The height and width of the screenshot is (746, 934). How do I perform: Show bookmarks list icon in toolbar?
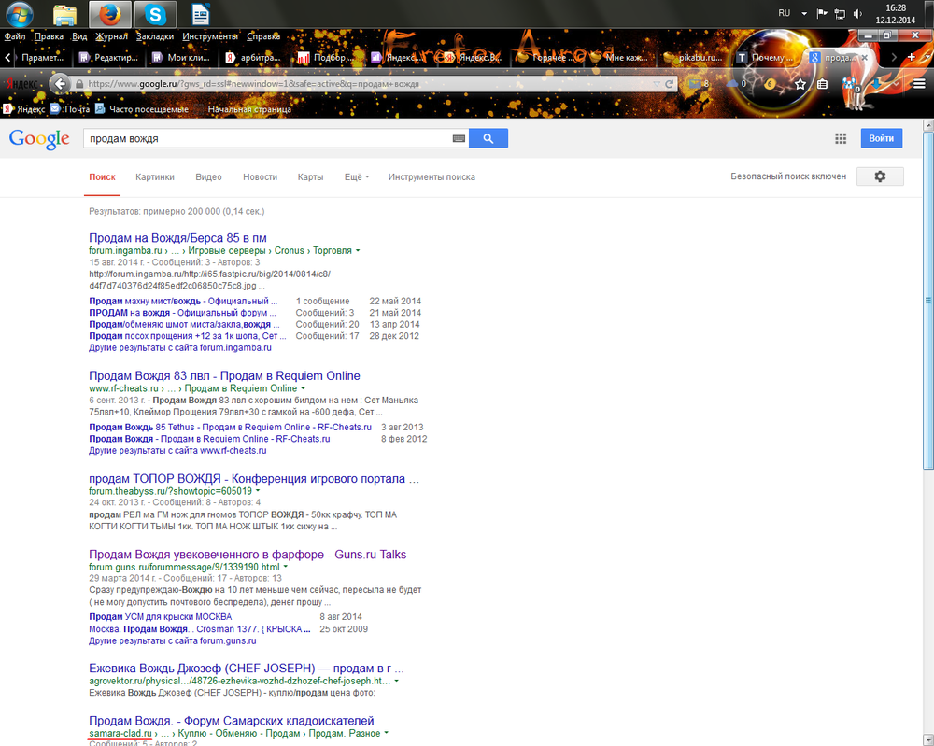pos(822,85)
